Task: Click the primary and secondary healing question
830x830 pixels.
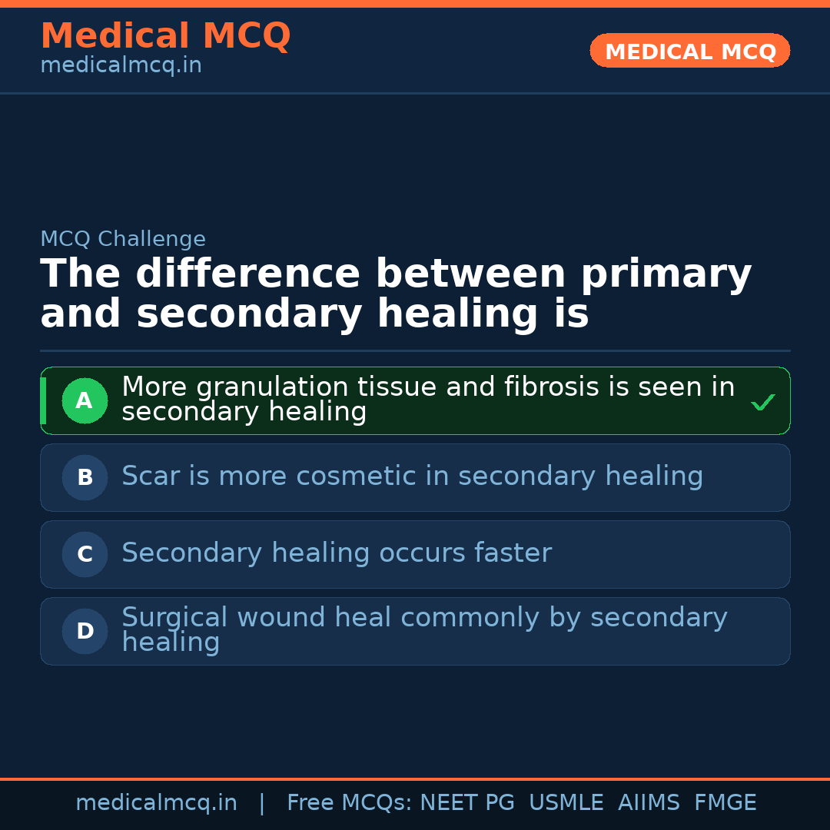Action: pyautogui.click(x=396, y=294)
